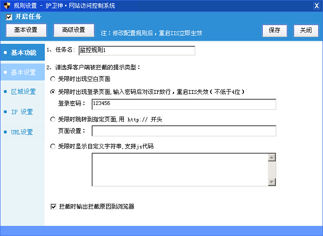The width and height of the screenshot is (323, 236).
Task: Click the text area scroll down arrow
Action: tap(272, 182)
